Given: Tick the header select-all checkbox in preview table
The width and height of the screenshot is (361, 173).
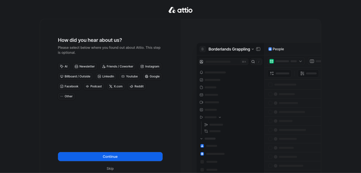Looking at the screenshot, I should [270, 85].
